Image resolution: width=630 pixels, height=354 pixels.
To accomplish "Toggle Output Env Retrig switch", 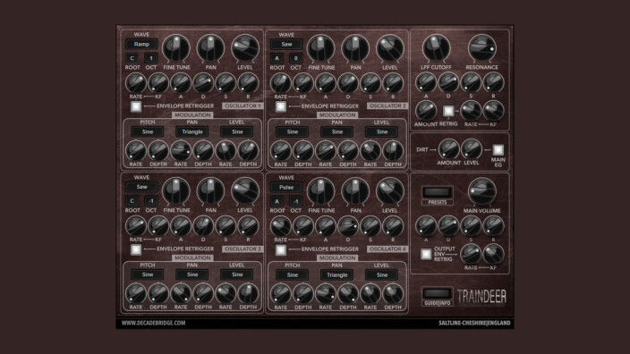I will point(426,254).
